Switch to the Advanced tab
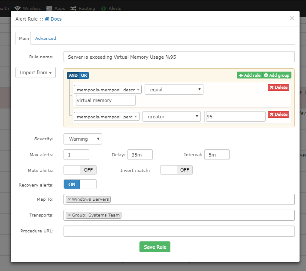The height and width of the screenshot is (271, 306). [x=45, y=38]
